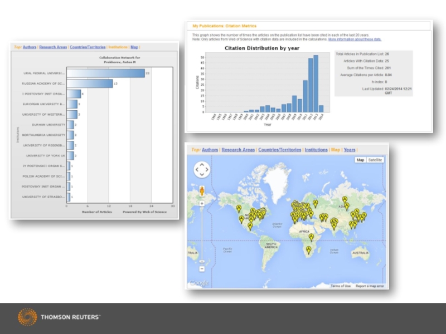The height and width of the screenshot is (334, 446).
Task: Select the Map view type button
Action: tap(360, 160)
